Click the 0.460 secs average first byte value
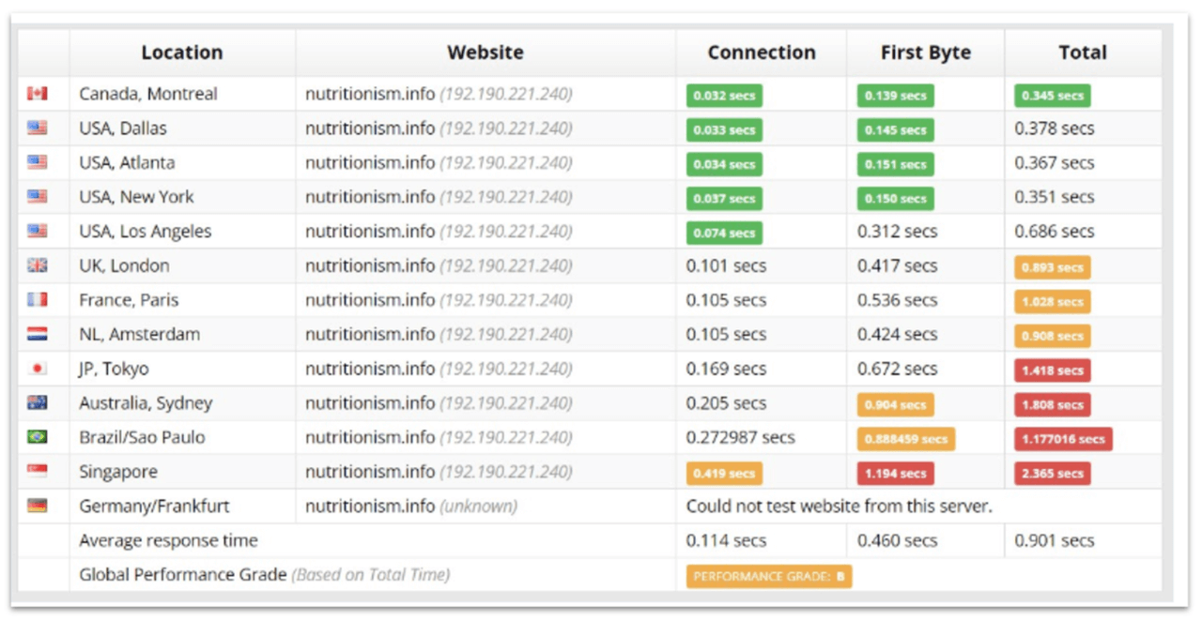This screenshot has width=1202, height=620. tap(898, 540)
